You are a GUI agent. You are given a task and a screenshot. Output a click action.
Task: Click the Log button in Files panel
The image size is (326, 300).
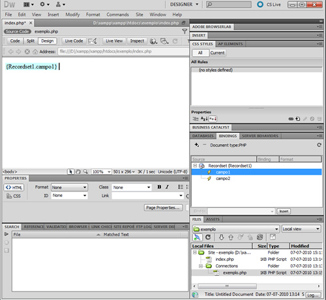click(x=313, y=295)
